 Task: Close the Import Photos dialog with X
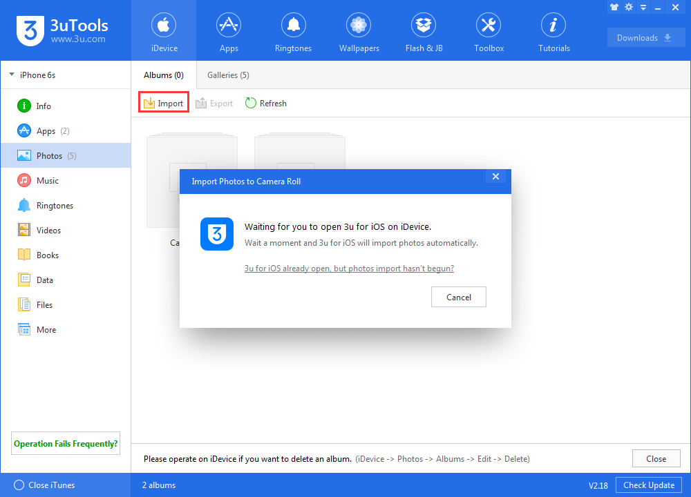point(495,177)
